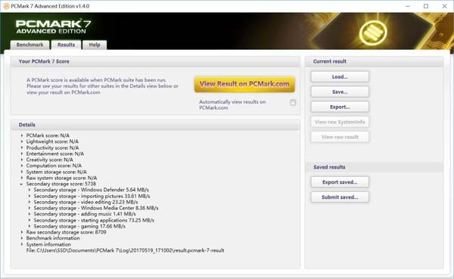Select the 'Creativity score: N/A' row text
454x279 pixels.
[49, 160]
